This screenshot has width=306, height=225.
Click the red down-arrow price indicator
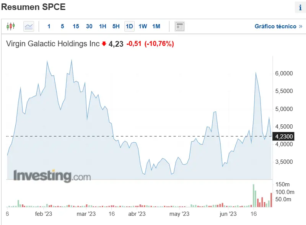click(x=104, y=44)
